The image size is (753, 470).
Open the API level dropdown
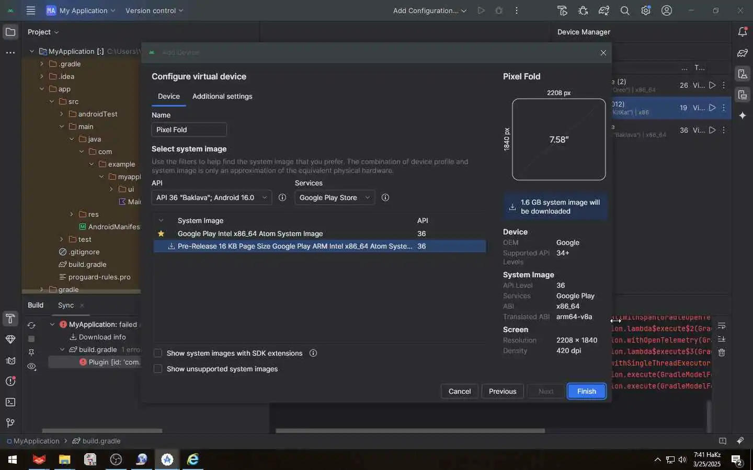coord(212,197)
